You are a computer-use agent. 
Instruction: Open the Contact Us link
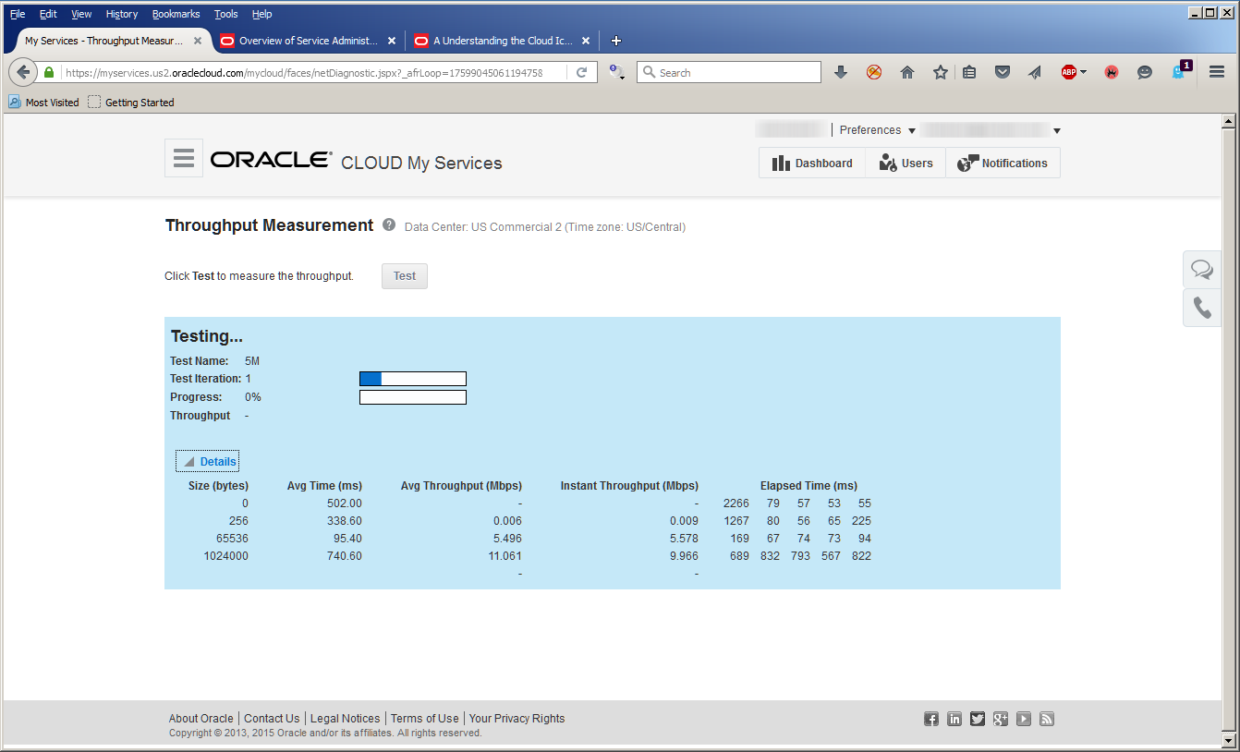click(x=272, y=719)
